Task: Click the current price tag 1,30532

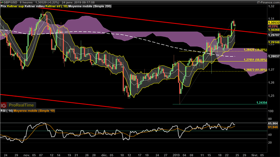Action: (273, 23)
